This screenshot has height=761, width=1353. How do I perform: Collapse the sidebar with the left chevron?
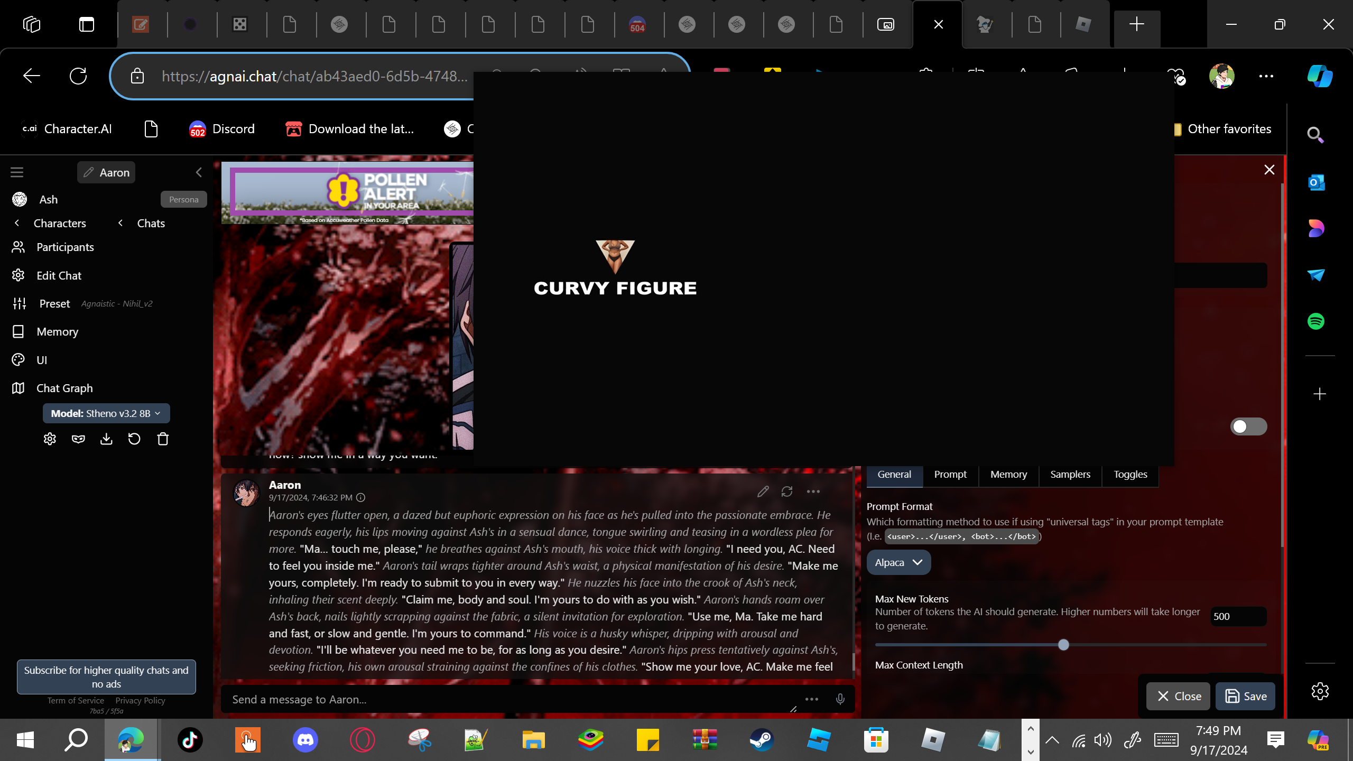pyautogui.click(x=199, y=172)
